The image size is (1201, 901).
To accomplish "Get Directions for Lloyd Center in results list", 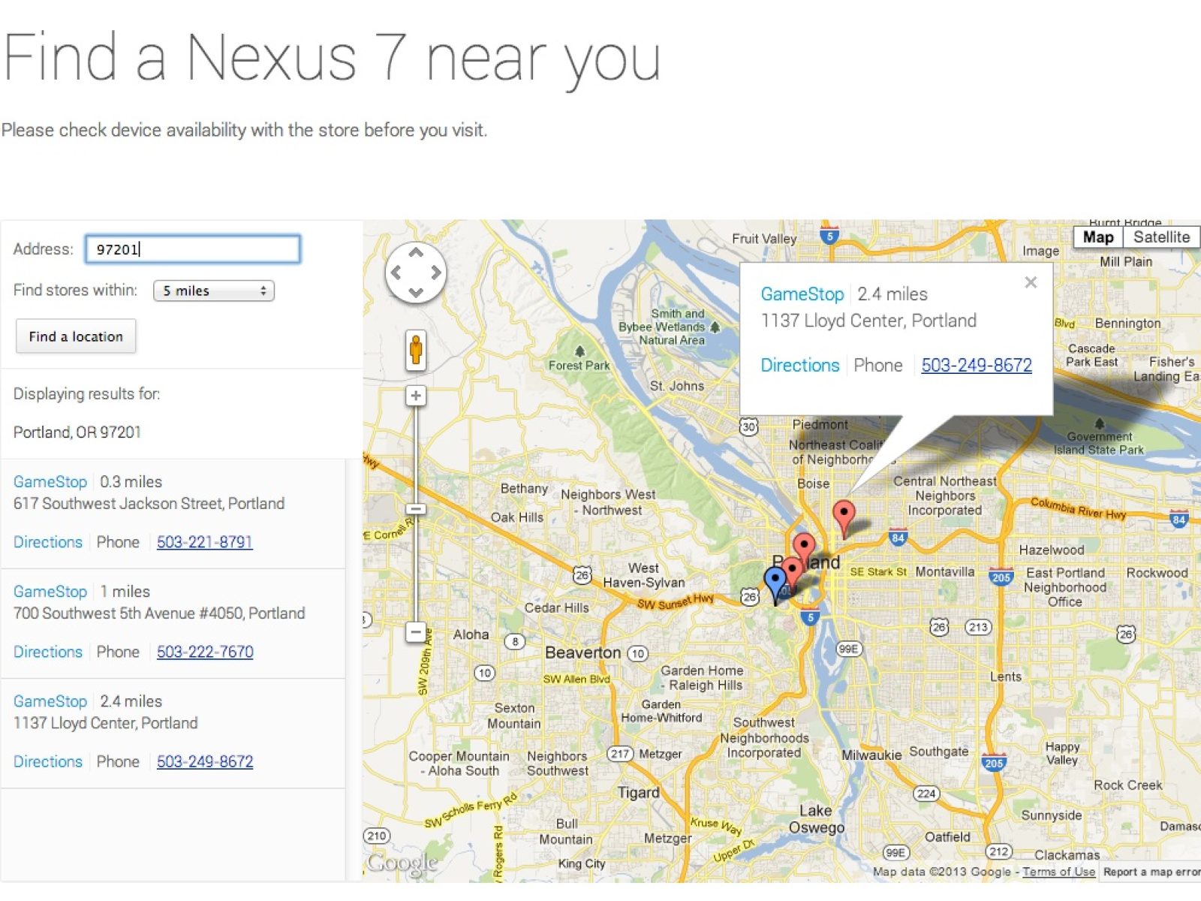I will click(x=48, y=761).
